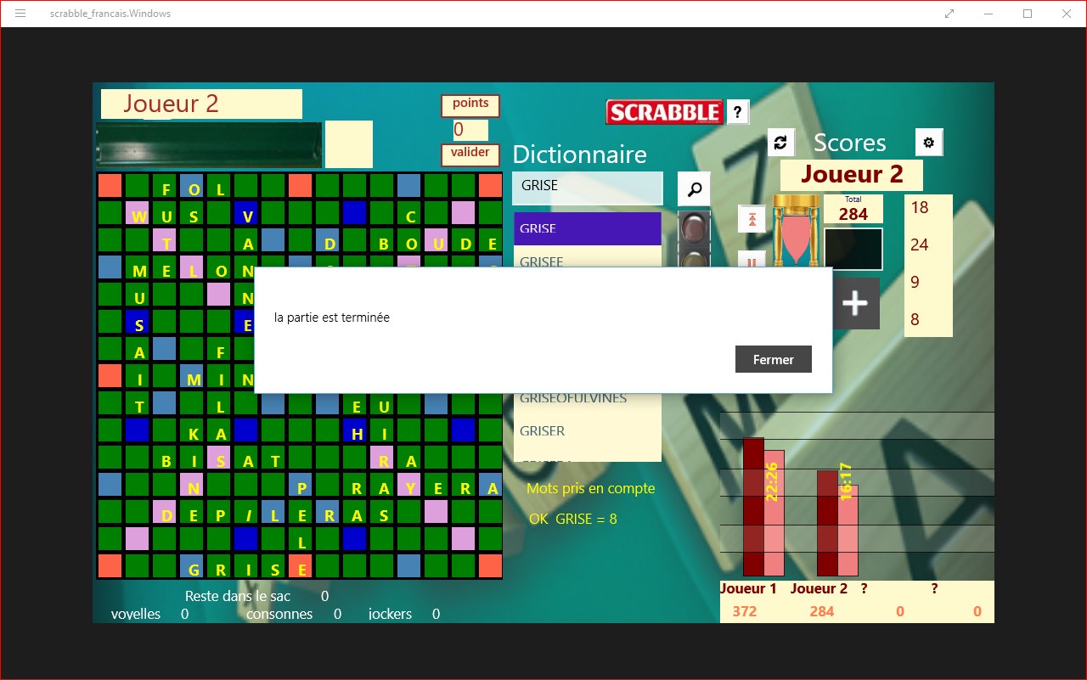This screenshot has width=1087, height=680.
Task: Click the Joueur 2 header under Scores
Action: pyautogui.click(x=852, y=175)
